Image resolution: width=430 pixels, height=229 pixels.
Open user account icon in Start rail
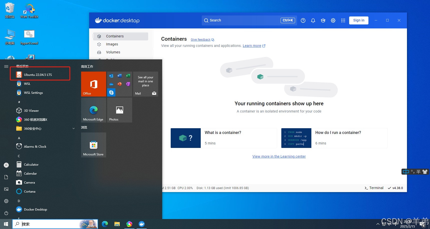[6, 165]
